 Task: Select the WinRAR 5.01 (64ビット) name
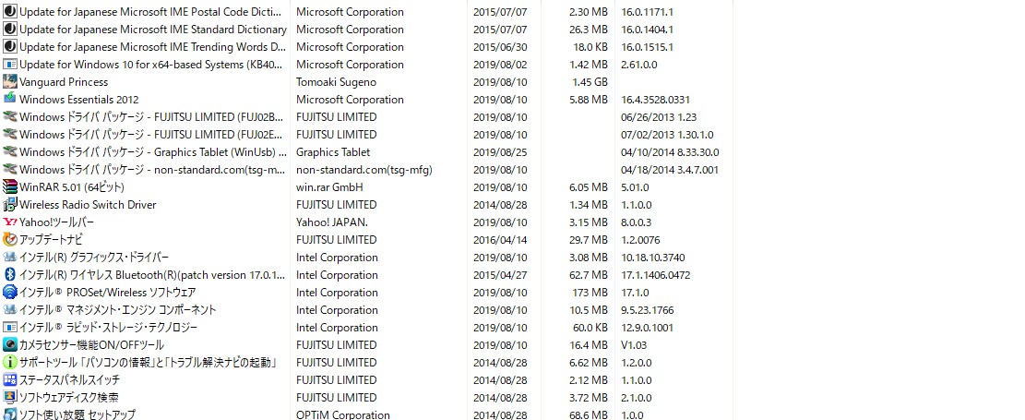pos(72,187)
